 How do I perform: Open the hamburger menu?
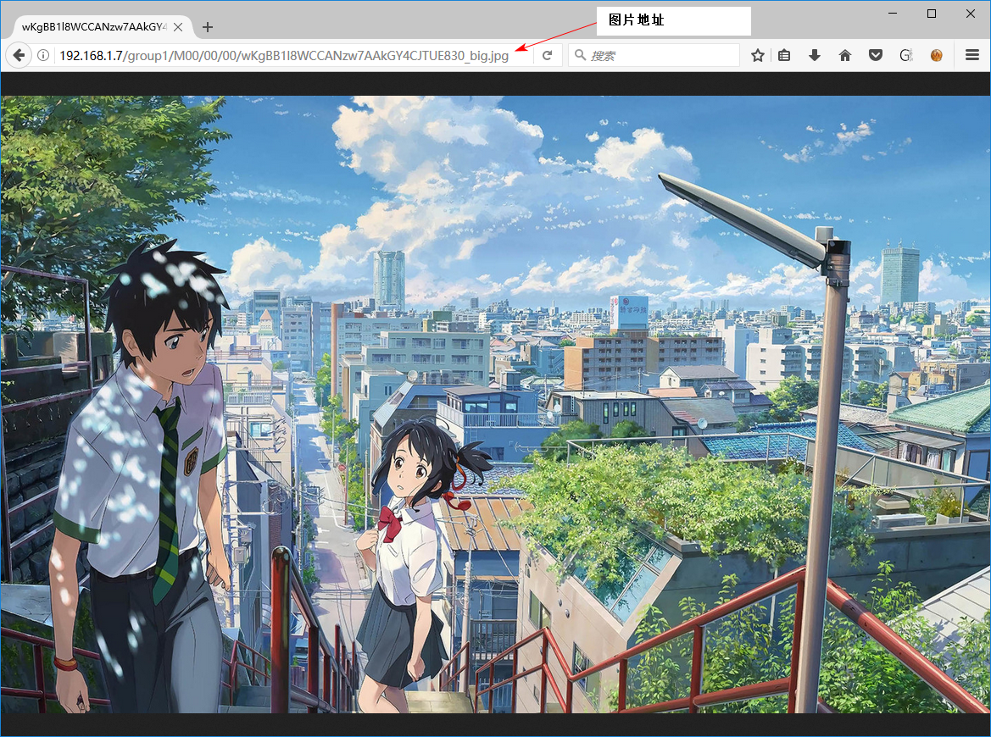pyautogui.click(x=972, y=56)
